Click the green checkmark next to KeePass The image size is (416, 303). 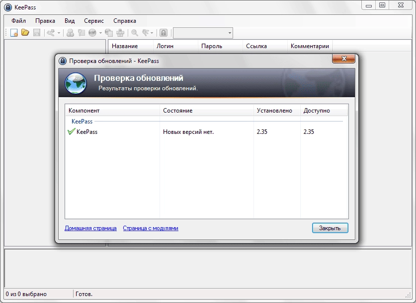[72, 131]
